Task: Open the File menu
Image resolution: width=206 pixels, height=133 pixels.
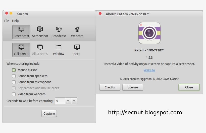Action: click(7, 21)
